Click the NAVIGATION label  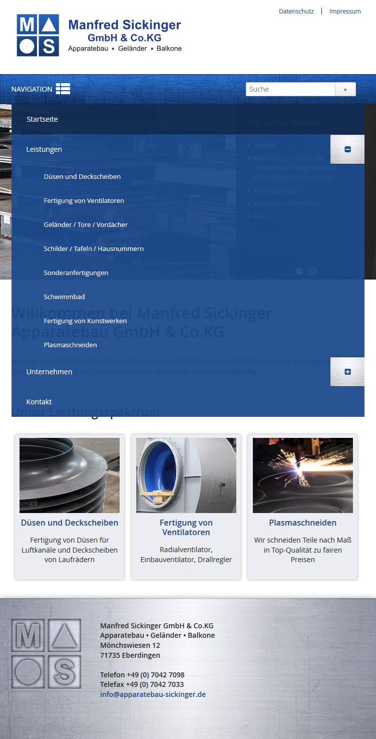32,89
